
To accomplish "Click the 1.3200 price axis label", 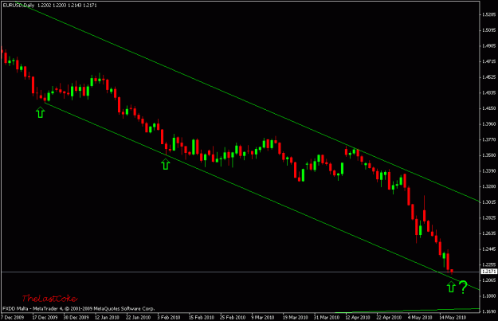I will (x=488, y=186).
